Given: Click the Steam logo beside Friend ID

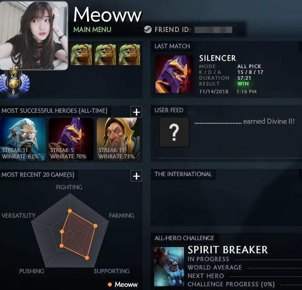Looking at the screenshot, I should click(x=148, y=29).
